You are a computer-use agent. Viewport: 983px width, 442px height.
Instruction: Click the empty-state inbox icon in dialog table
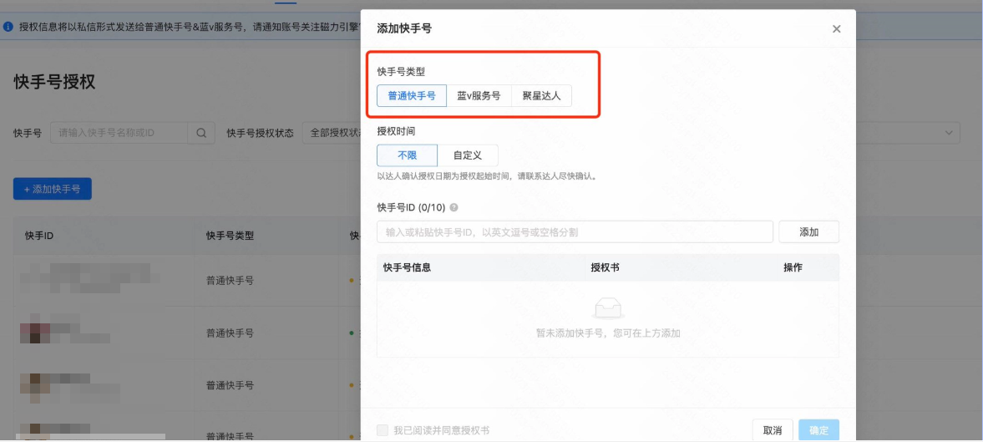coord(608,308)
